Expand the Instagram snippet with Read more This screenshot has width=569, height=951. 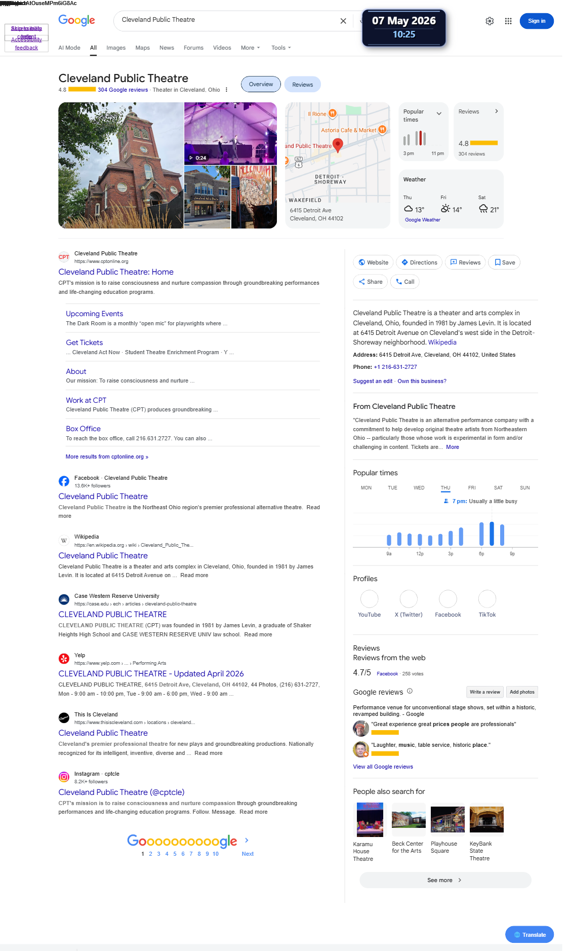[x=254, y=812]
